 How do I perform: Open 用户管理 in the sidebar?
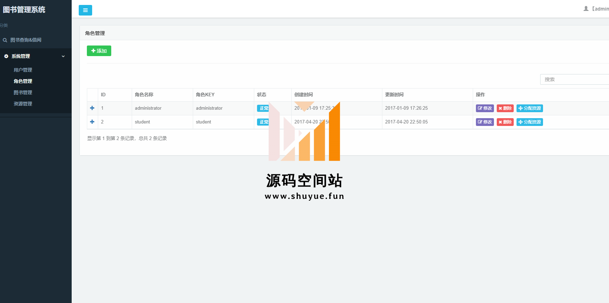point(23,70)
